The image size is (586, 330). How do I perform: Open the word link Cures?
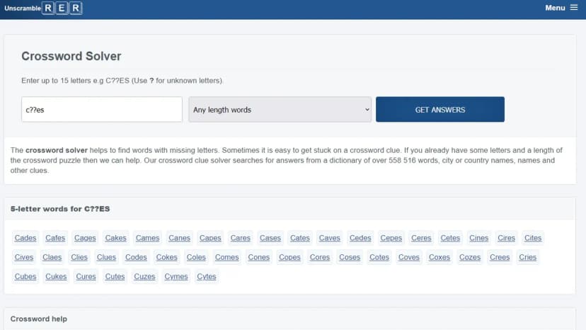tap(86, 276)
